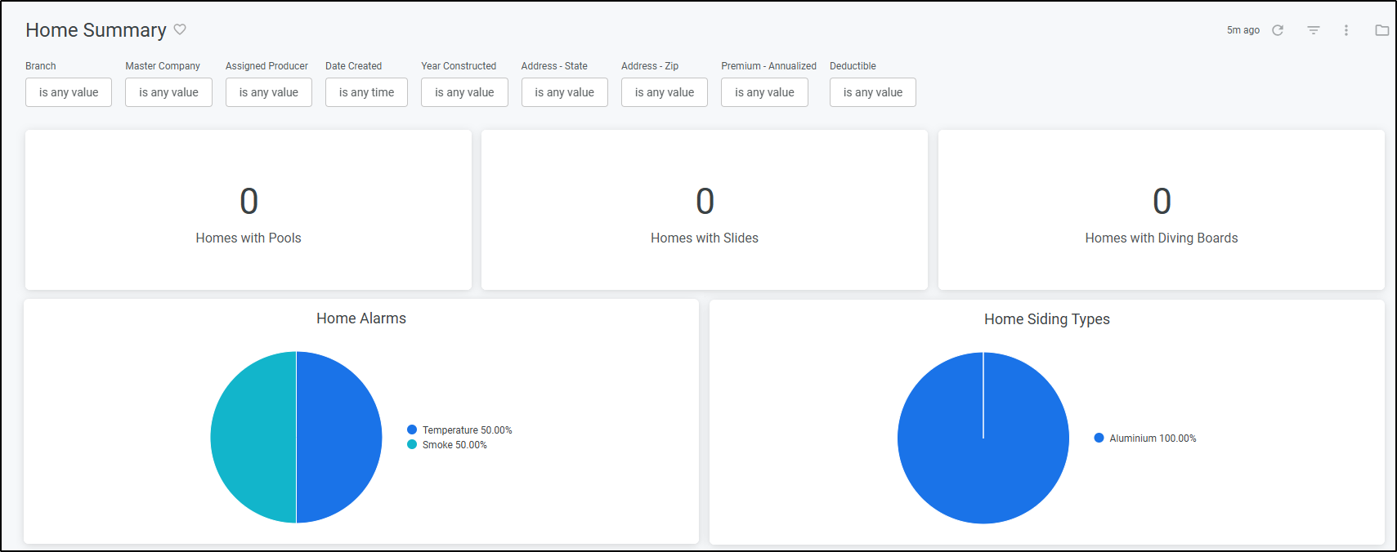Open the three-dot dashboard actions menu

(x=1346, y=30)
